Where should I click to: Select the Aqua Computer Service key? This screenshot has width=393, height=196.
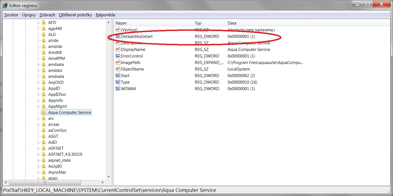(70, 112)
